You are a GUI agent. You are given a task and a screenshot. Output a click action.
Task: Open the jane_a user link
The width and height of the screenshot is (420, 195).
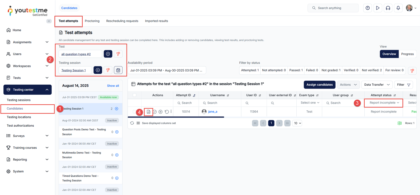click(x=213, y=112)
